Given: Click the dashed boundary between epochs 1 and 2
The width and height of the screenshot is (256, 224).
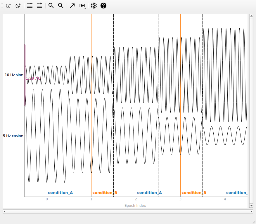Looking at the screenshot, I should (x=114, y=105).
